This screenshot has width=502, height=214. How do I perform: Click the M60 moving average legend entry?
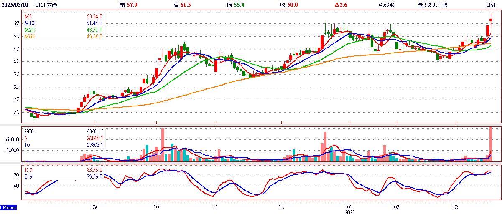[29, 36]
